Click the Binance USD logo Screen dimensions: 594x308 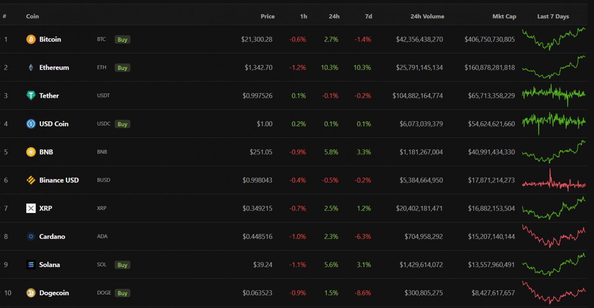click(x=31, y=180)
